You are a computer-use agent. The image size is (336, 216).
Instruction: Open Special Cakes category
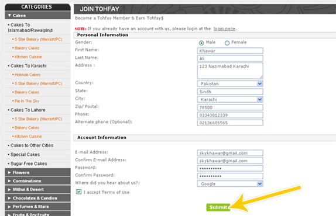coord(25,155)
